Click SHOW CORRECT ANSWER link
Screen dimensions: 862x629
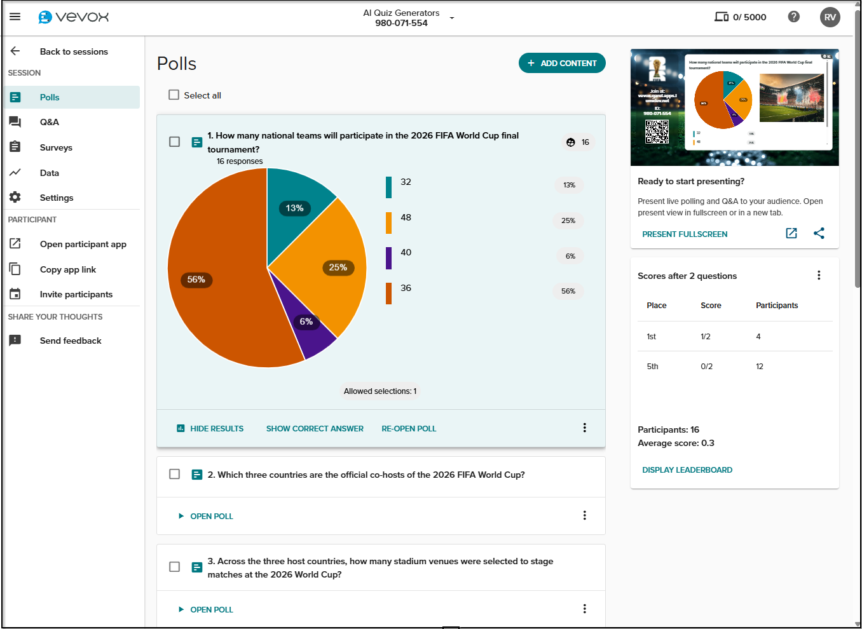tap(315, 428)
